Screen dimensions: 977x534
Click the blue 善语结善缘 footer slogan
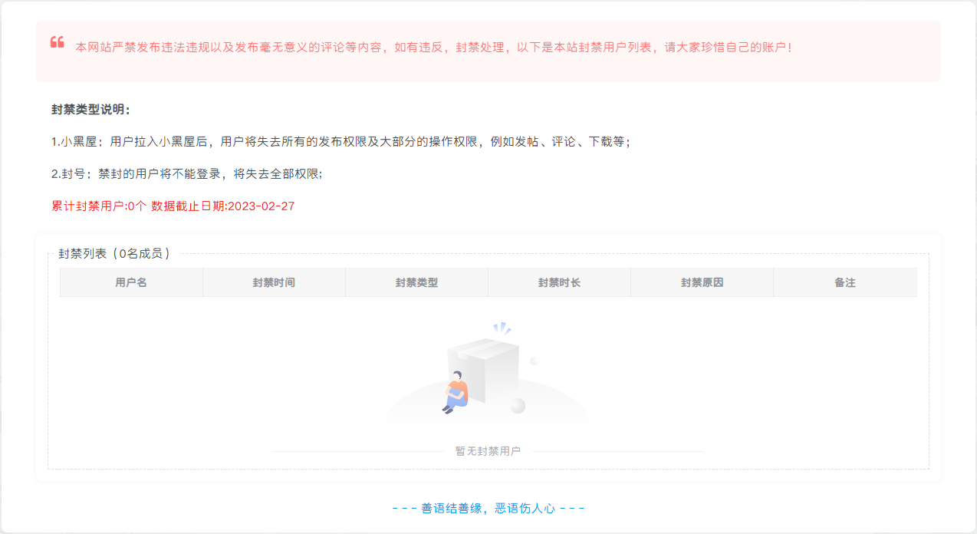488,508
